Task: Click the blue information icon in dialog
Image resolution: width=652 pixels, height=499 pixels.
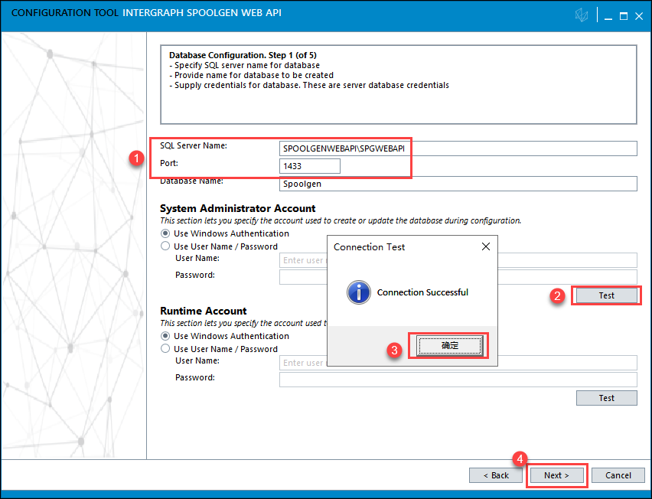Action: pyautogui.click(x=358, y=292)
